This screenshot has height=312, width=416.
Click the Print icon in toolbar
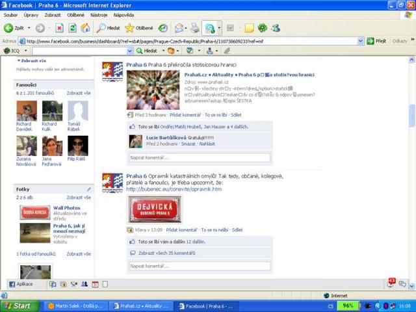click(x=195, y=28)
